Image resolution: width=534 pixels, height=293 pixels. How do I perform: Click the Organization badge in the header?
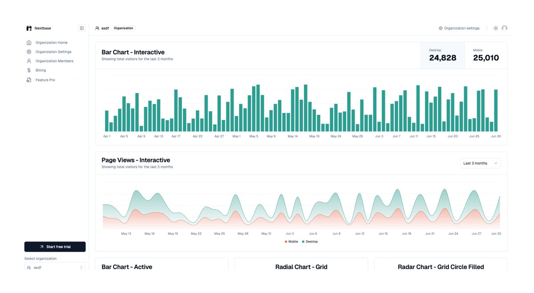pyautogui.click(x=123, y=28)
